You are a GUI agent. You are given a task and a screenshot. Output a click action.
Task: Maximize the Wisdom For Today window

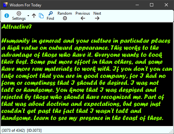click(x=152, y=5)
